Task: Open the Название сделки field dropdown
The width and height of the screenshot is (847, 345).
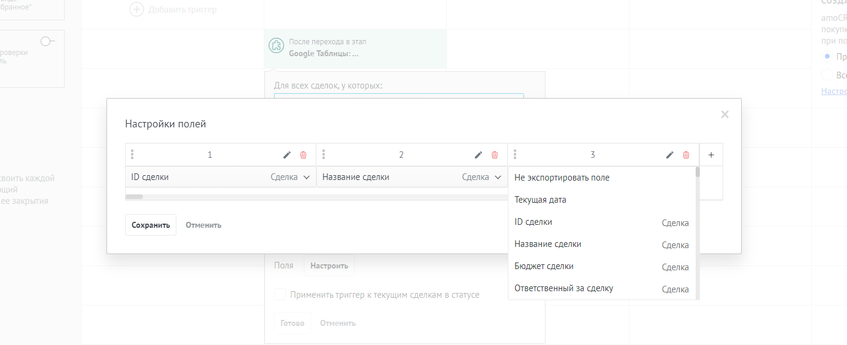Action: click(412, 177)
